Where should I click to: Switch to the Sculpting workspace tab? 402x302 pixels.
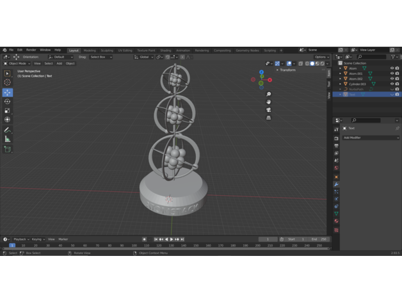106,50
